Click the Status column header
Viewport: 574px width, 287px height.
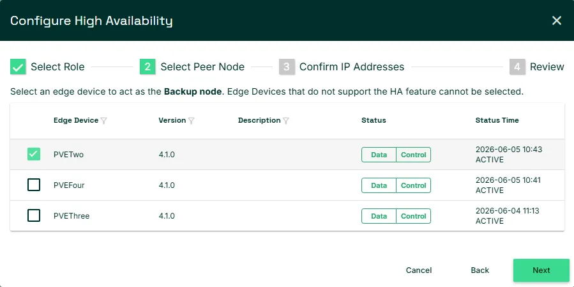(x=374, y=120)
